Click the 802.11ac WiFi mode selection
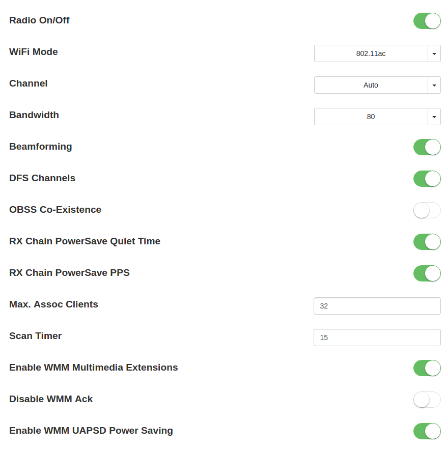This screenshot has height=450, width=447. pos(371,53)
